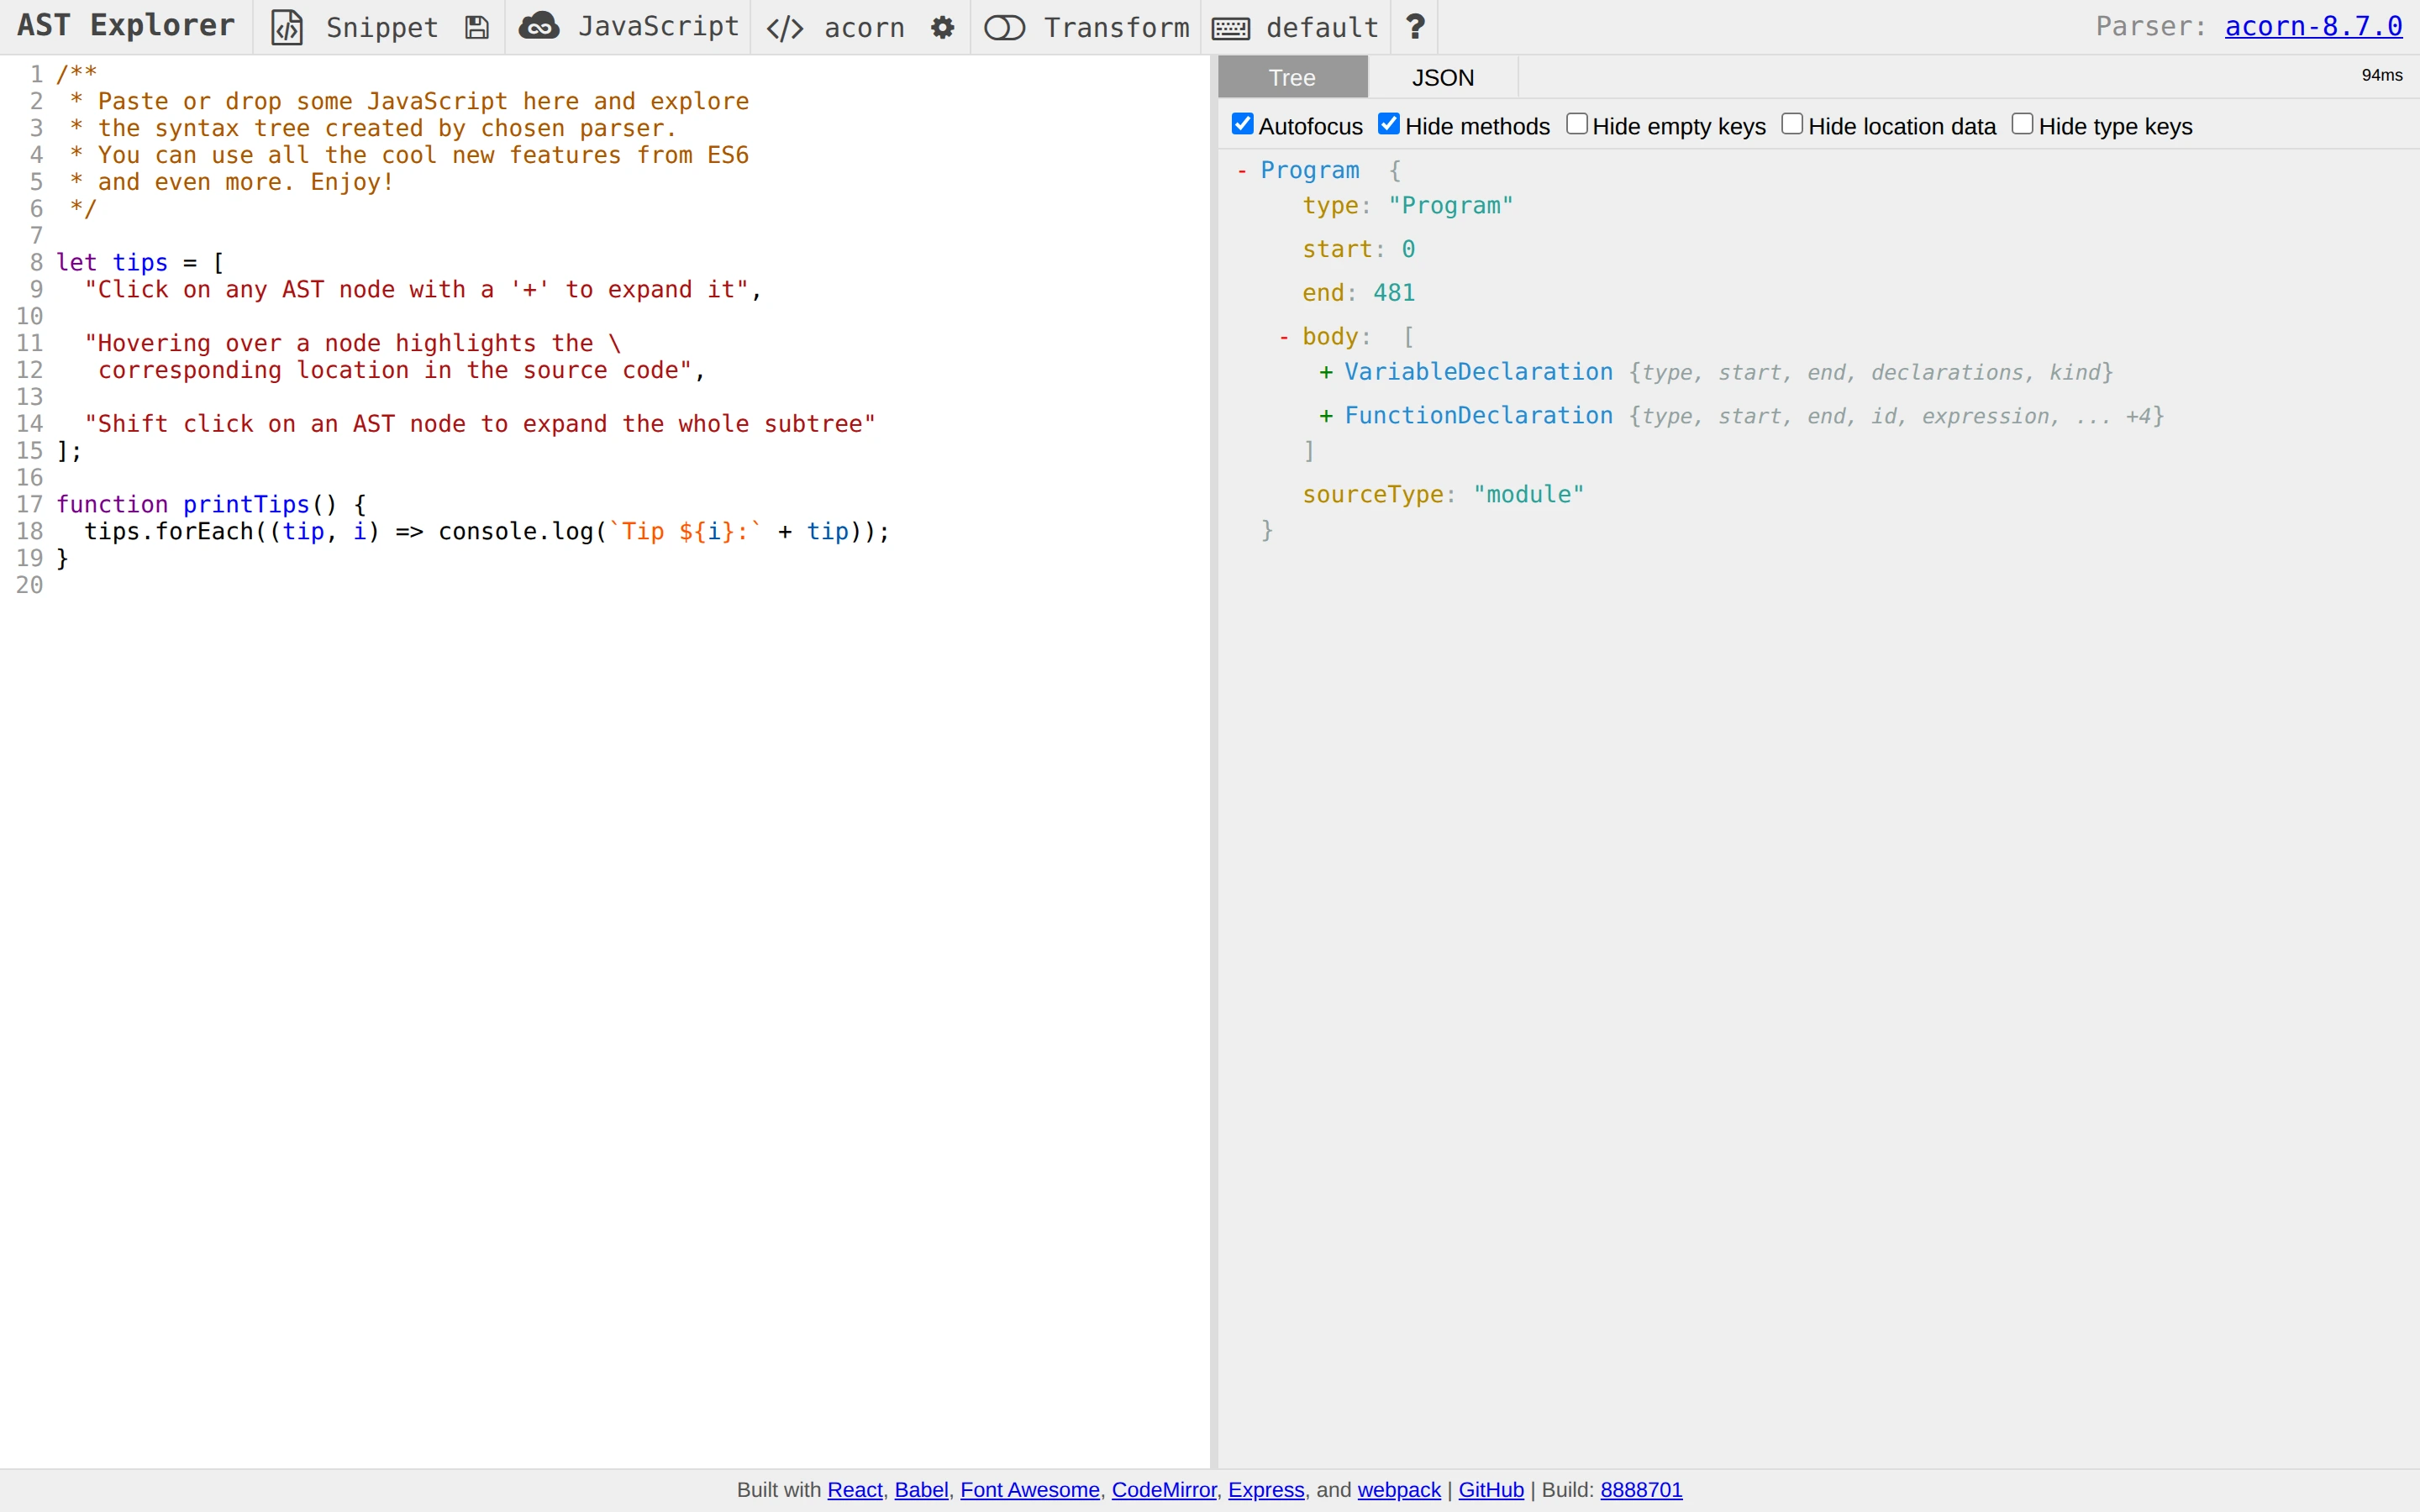Open the Snippet menu
Image resolution: width=2420 pixels, height=1512 pixels.
(382, 27)
